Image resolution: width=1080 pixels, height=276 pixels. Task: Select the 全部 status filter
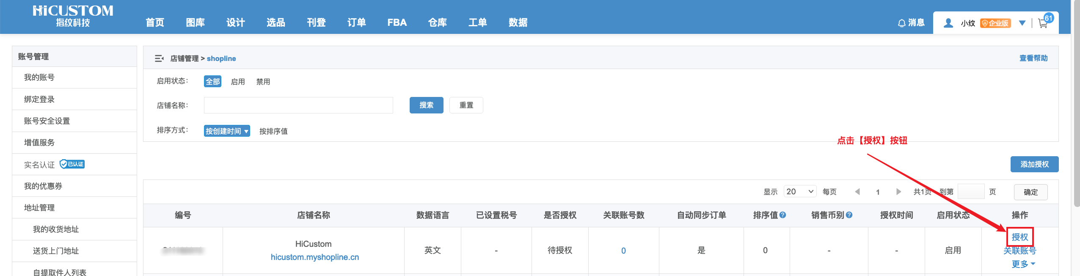point(212,82)
